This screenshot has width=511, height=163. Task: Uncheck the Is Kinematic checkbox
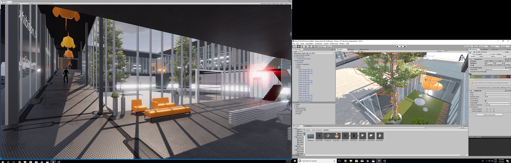tap(485, 101)
